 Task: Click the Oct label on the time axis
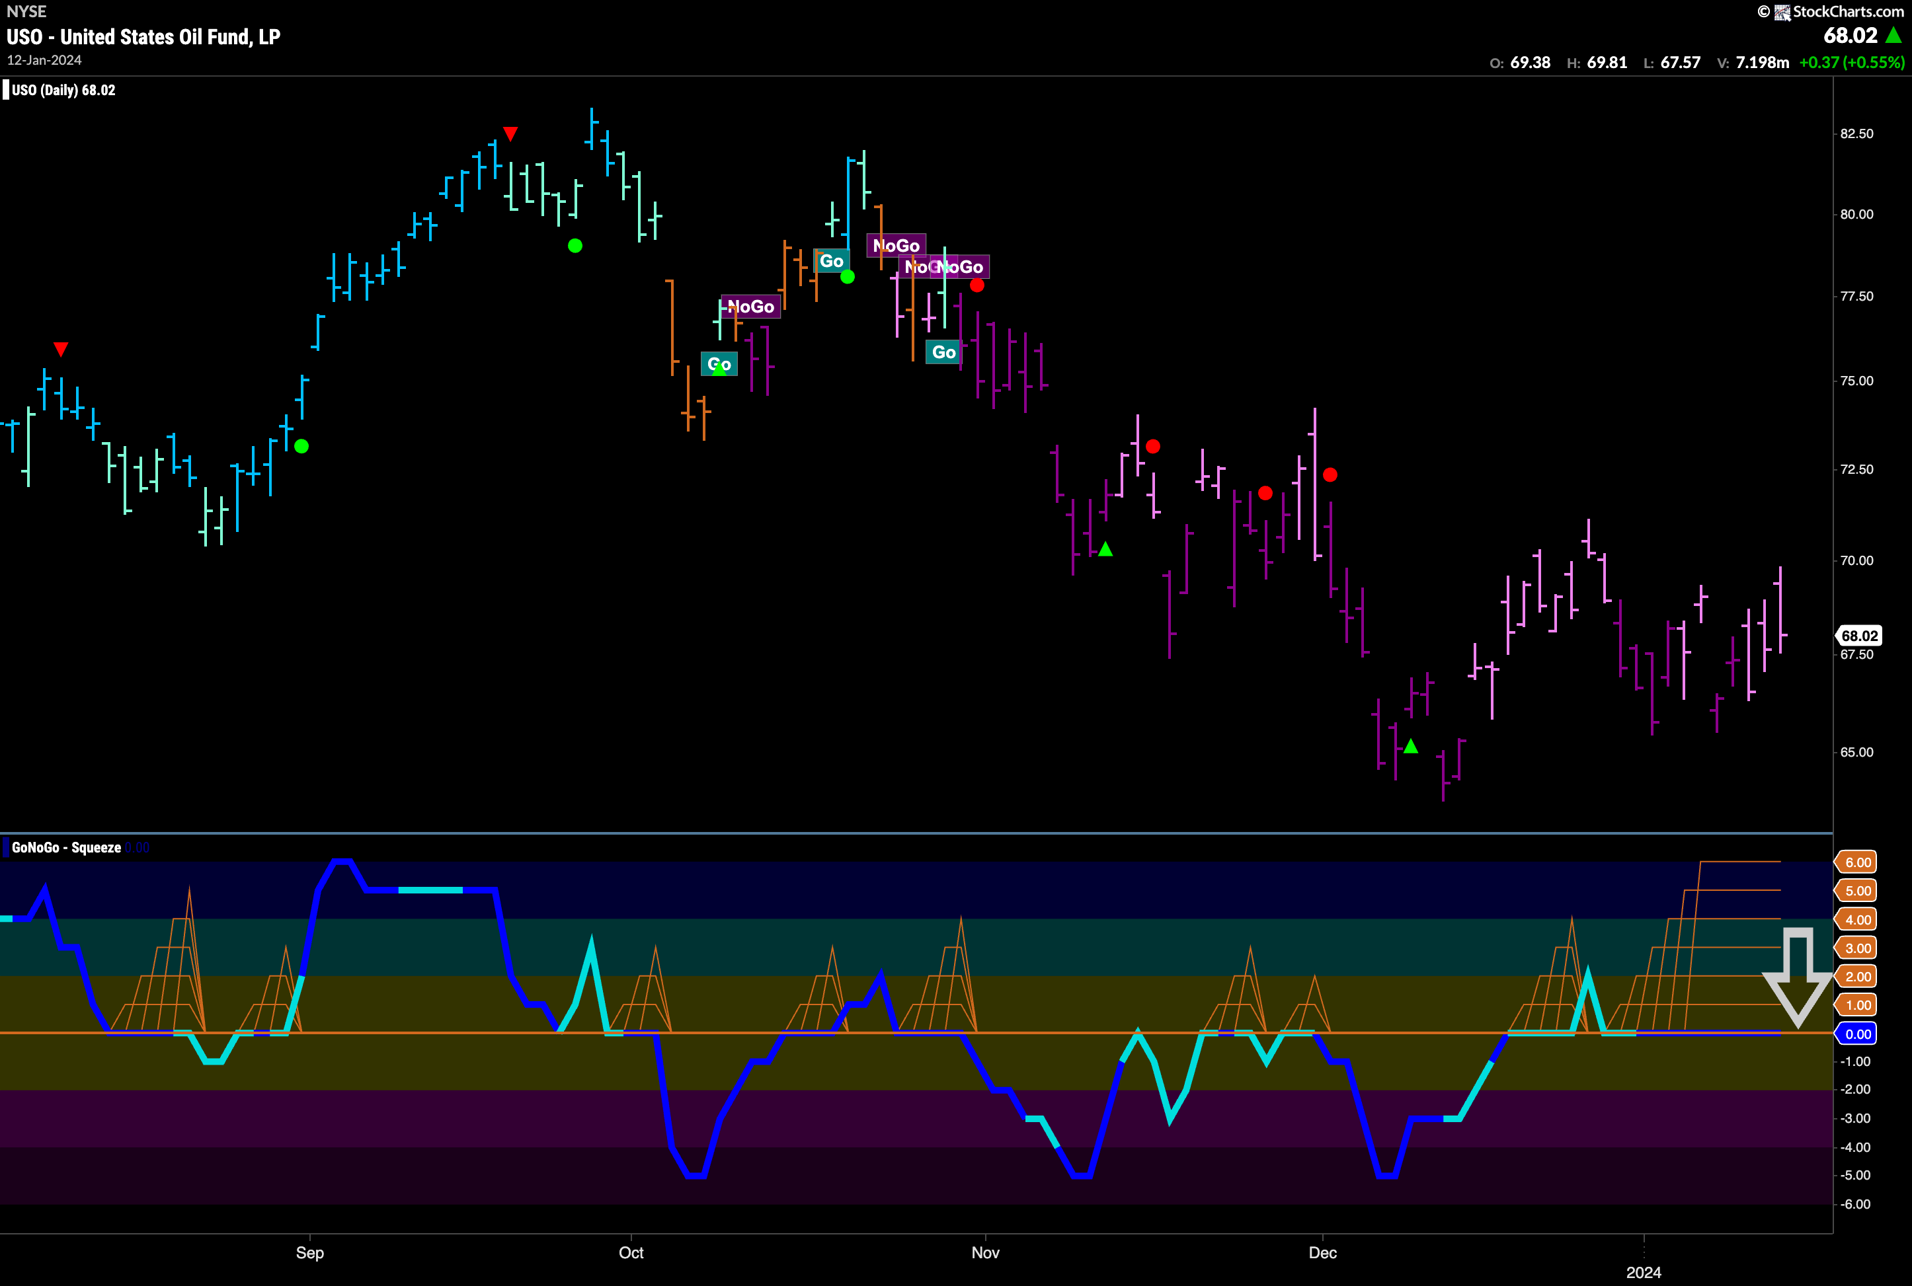click(x=631, y=1252)
